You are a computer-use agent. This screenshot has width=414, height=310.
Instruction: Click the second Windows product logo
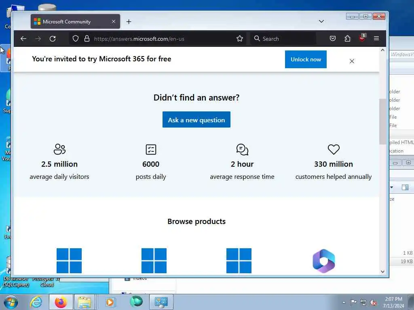(154, 261)
